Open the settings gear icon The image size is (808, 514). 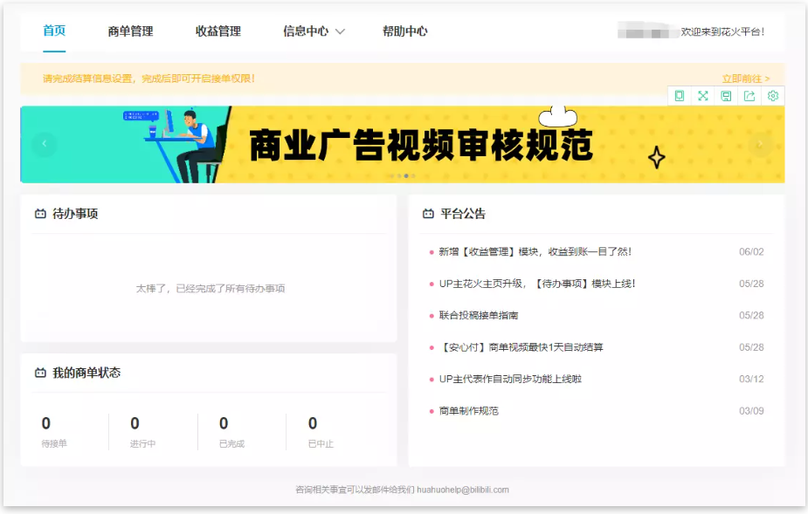click(772, 96)
